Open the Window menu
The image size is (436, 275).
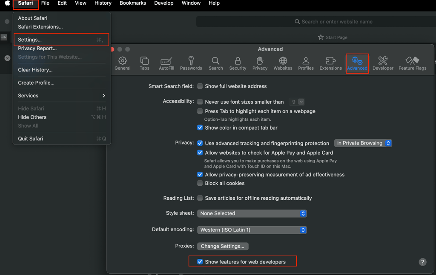(191, 3)
